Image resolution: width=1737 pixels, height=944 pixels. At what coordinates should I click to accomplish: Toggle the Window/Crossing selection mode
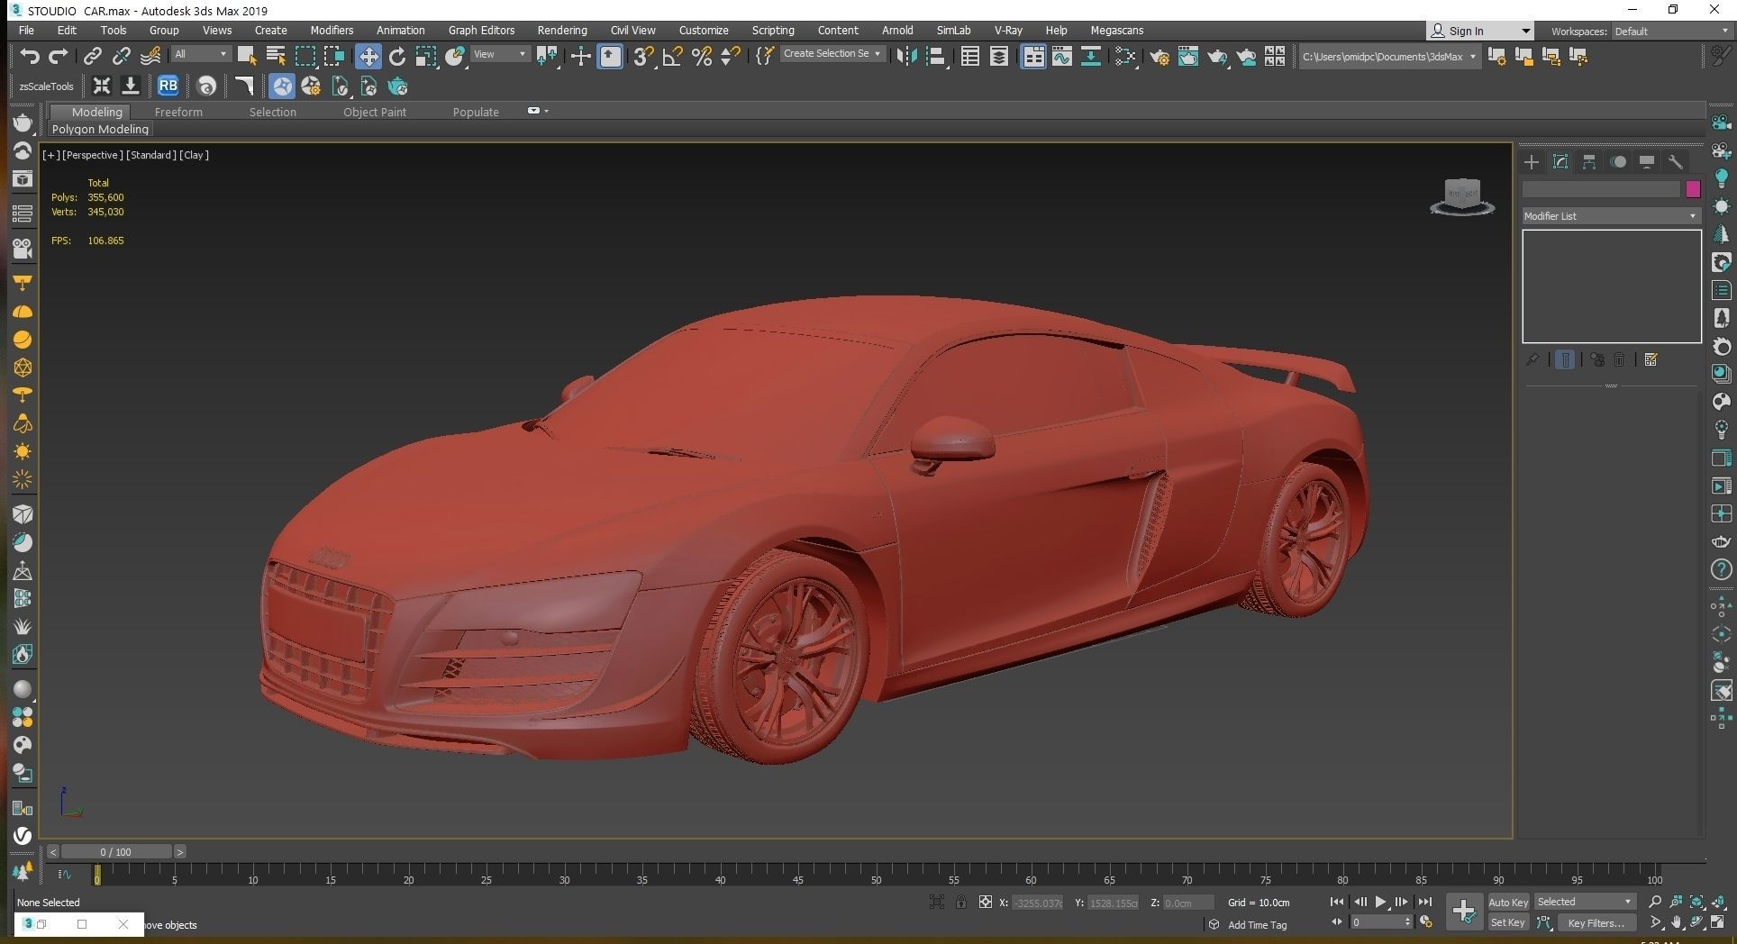point(334,57)
